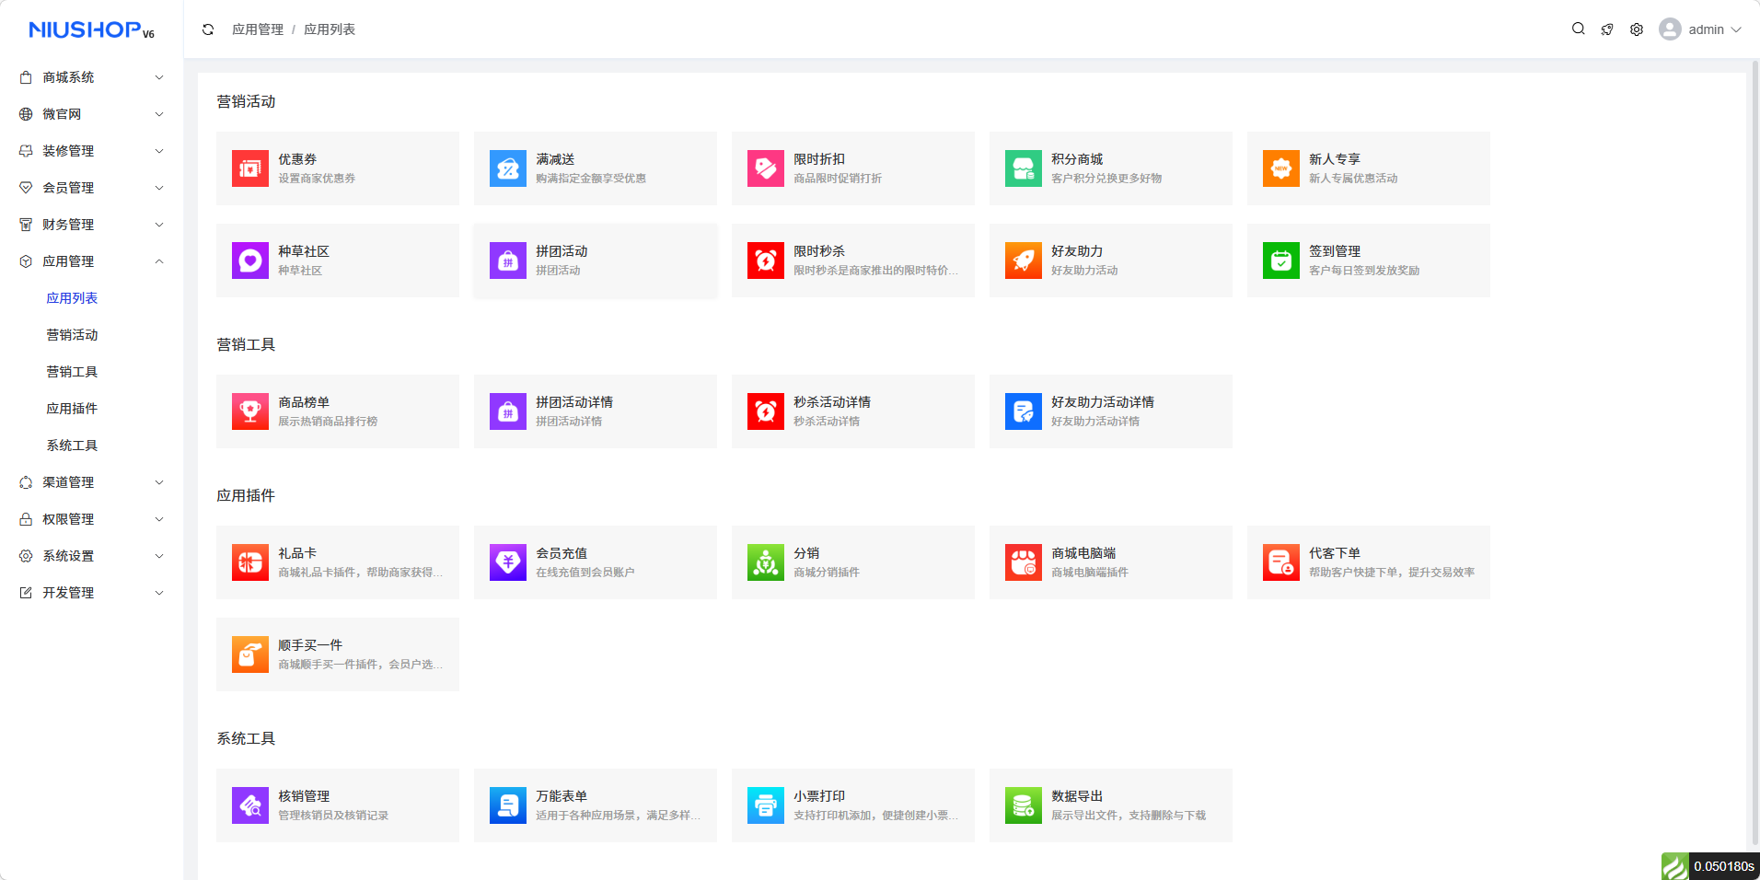This screenshot has height=880, width=1760.
Task: Open the 分销 distribution icon
Action: [x=766, y=562]
